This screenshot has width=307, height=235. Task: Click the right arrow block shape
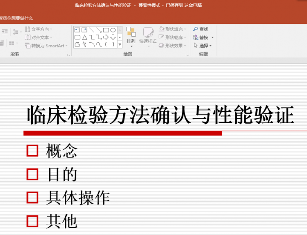(106, 37)
